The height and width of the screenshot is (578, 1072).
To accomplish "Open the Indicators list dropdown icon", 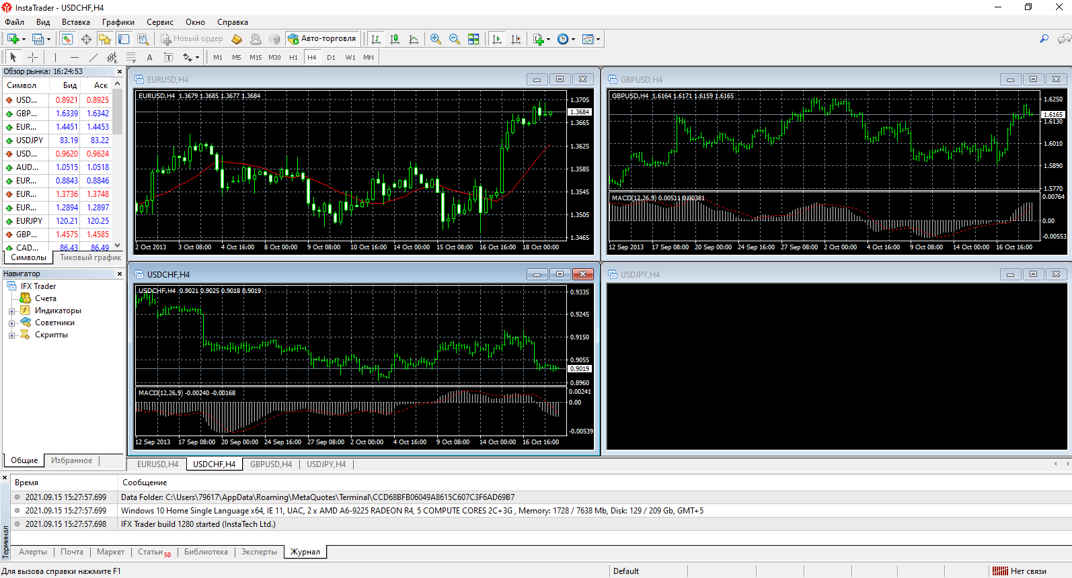I will coord(541,39).
